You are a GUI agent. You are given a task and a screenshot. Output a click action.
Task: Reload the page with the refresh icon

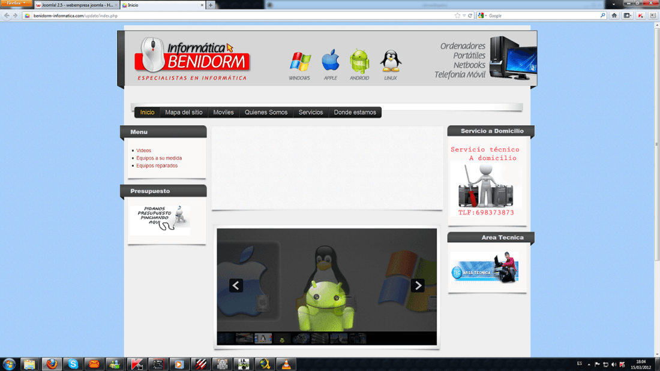tap(470, 16)
